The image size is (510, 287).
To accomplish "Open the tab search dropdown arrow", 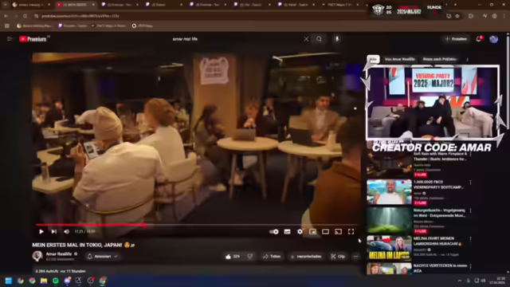I will click(x=6, y=5).
